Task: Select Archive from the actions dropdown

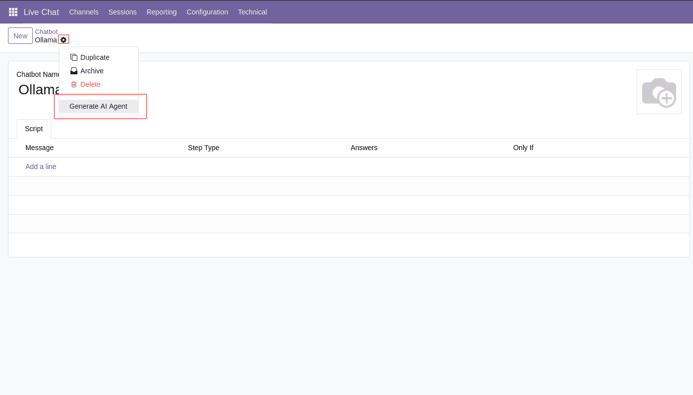Action: (92, 71)
